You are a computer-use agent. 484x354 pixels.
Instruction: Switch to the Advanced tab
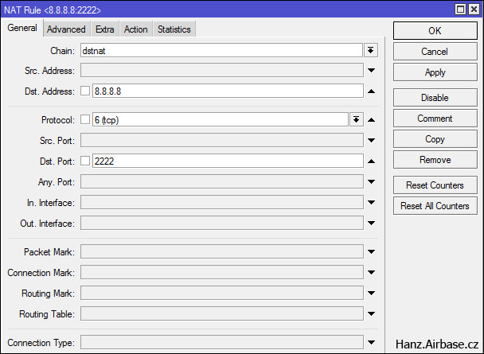pyautogui.click(x=66, y=29)
